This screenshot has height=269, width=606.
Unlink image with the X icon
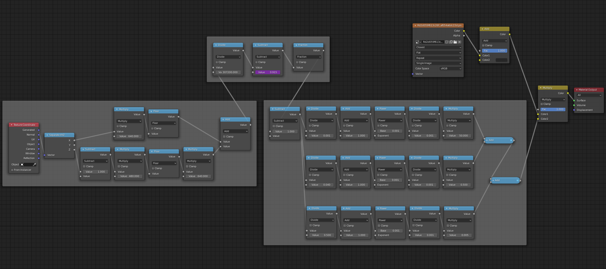pos(459,42)
